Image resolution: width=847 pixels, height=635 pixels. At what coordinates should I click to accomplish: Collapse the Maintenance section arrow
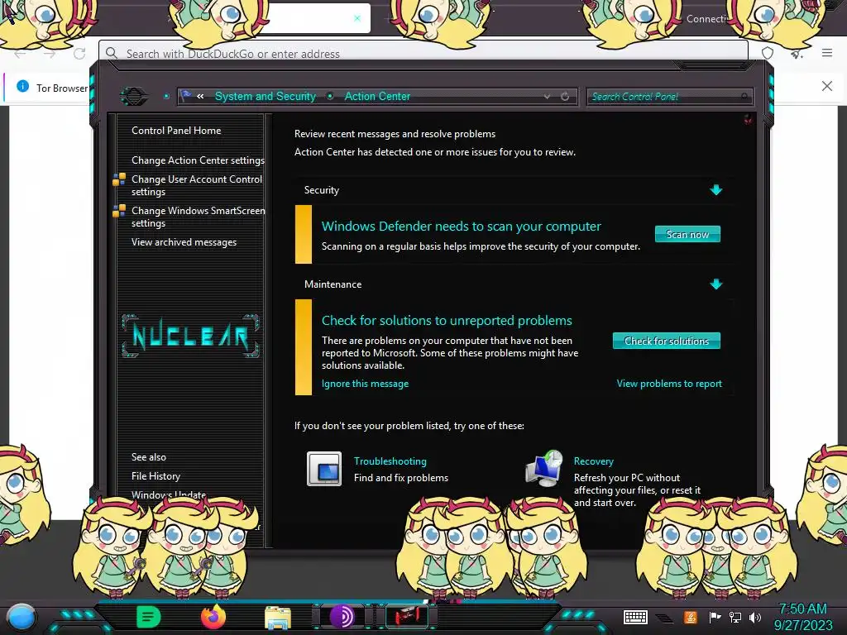[716, 284]
